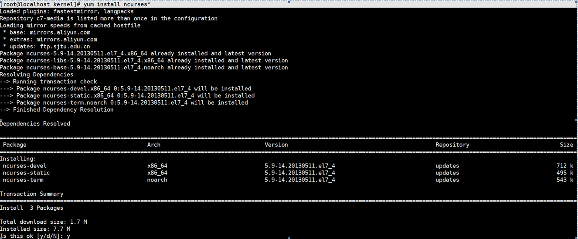This screenshot has width=578, height=239.
Task: Click the '* base: mirrors.aliyun.com' line
Action: coord(47,32)
